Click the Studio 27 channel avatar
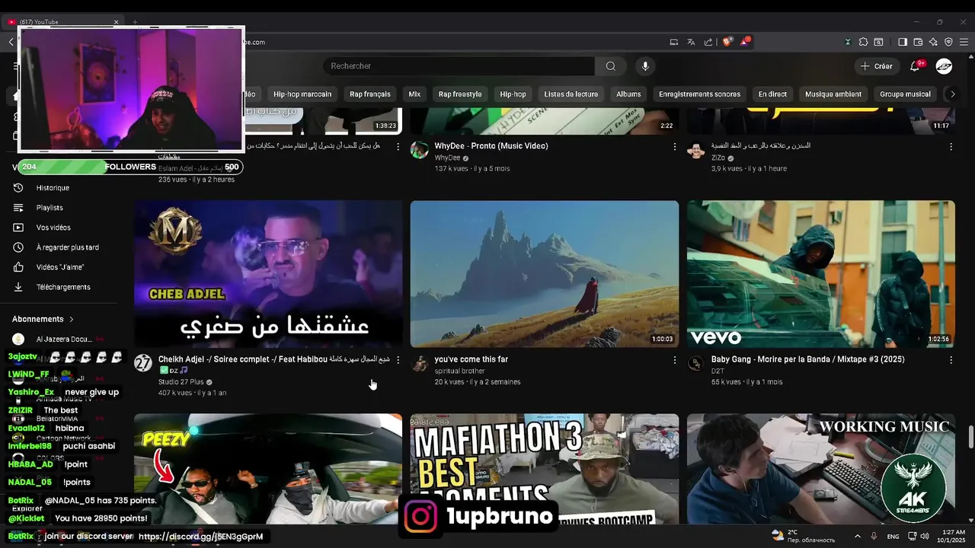 143,363
